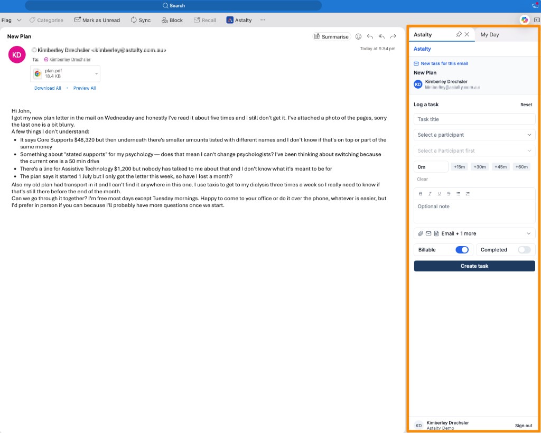Toggle italic in the note editor
Viewport: 541px width, 433px height.
coord(430,194)
